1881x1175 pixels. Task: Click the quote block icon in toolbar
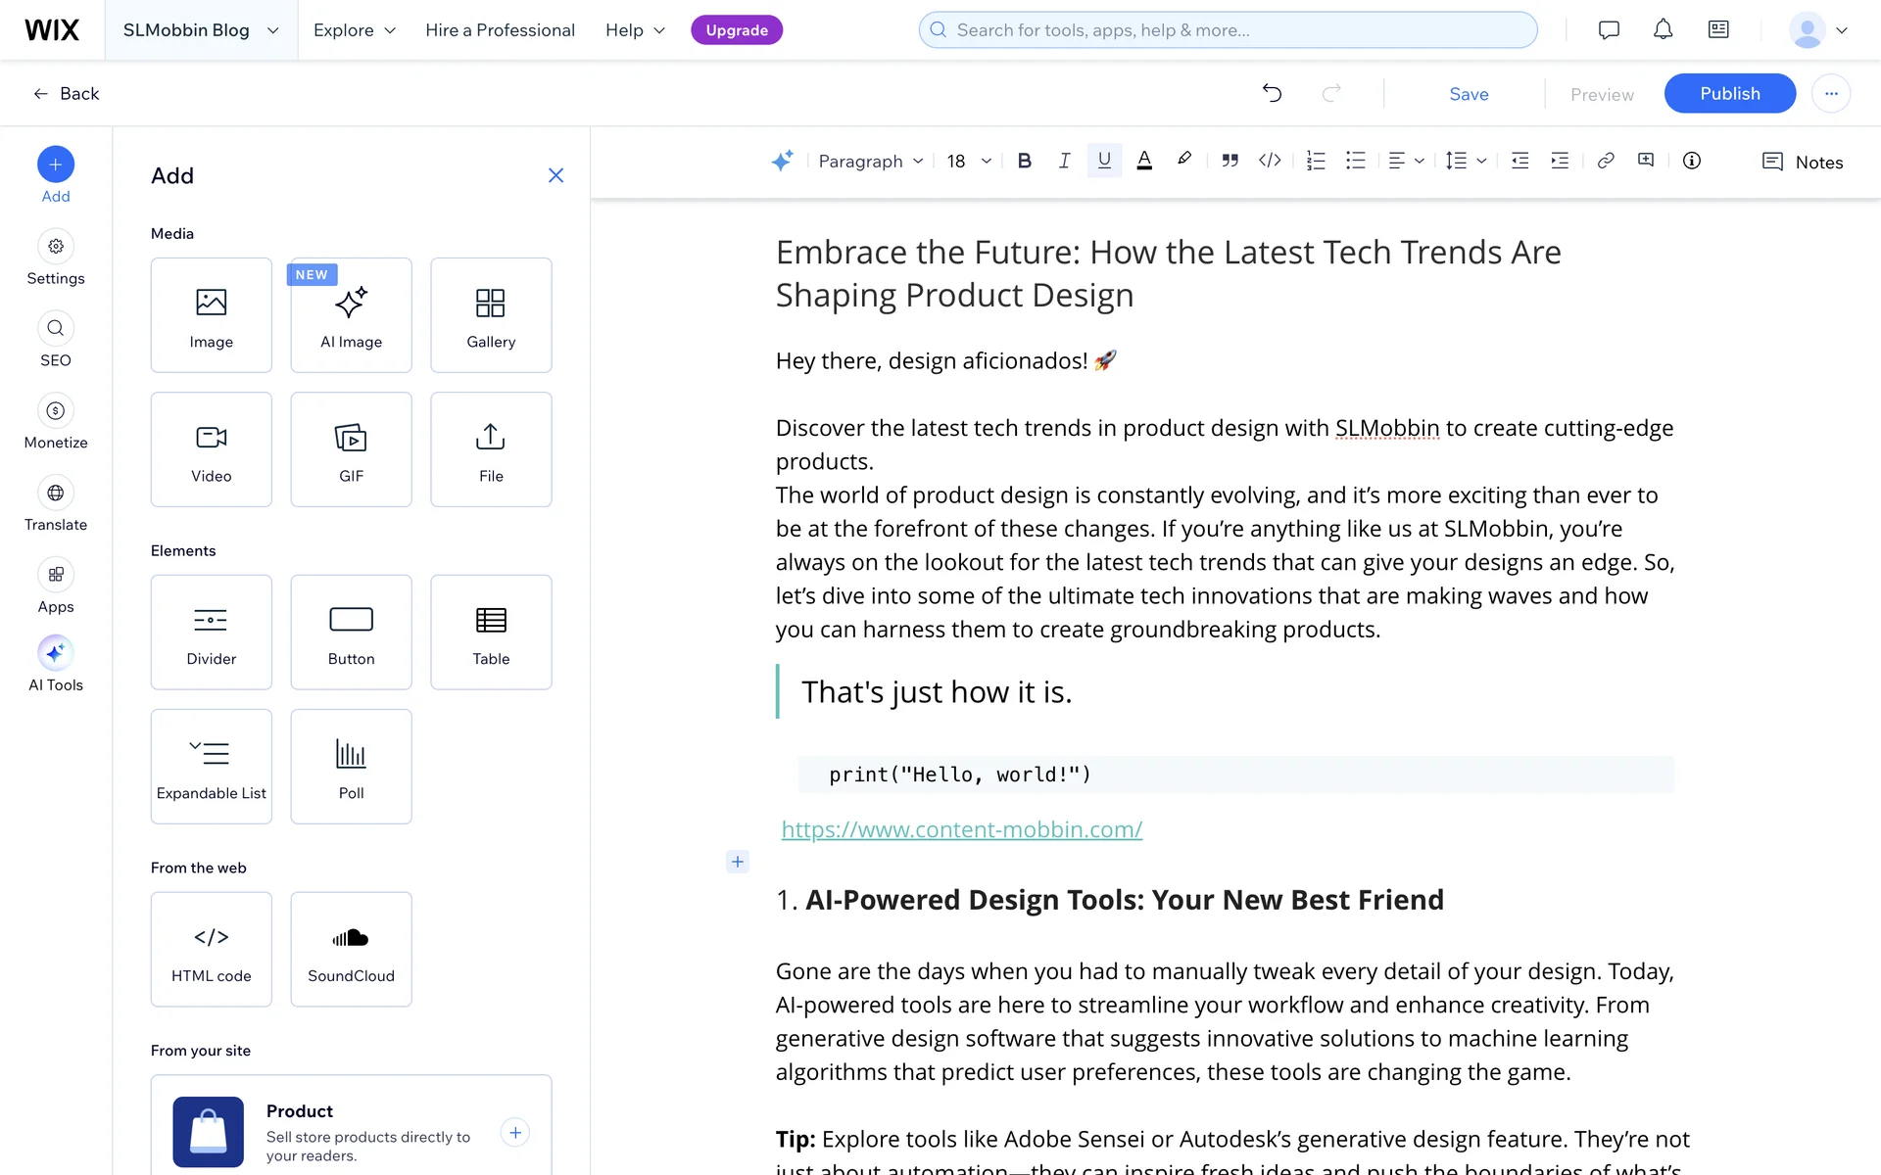(x=1230, y=161)
